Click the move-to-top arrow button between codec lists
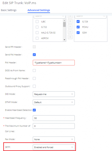 pyautogui.click(x=70, y=21)
